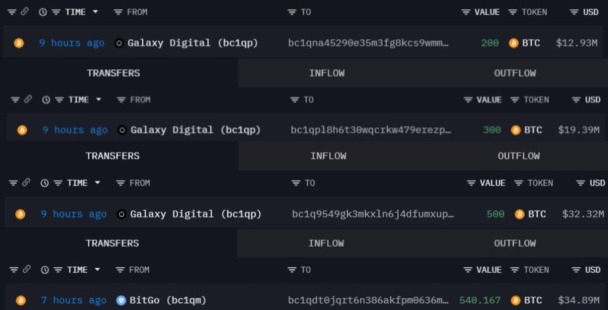
Task: Click the Bitcoin icon in the 200 BTC row
Action: [x=19, y=43]
